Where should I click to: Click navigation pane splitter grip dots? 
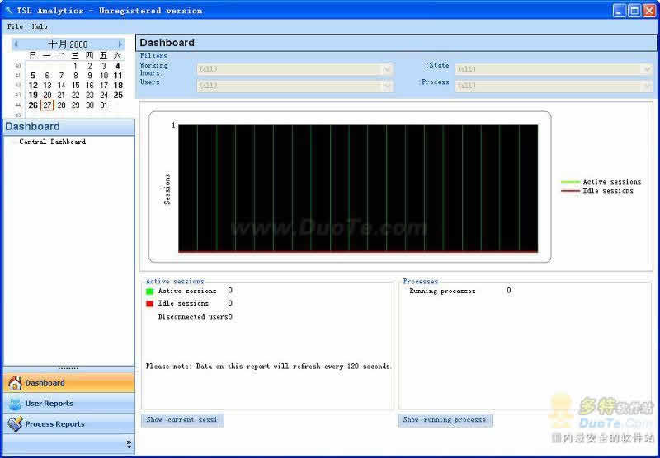[68, 368]
